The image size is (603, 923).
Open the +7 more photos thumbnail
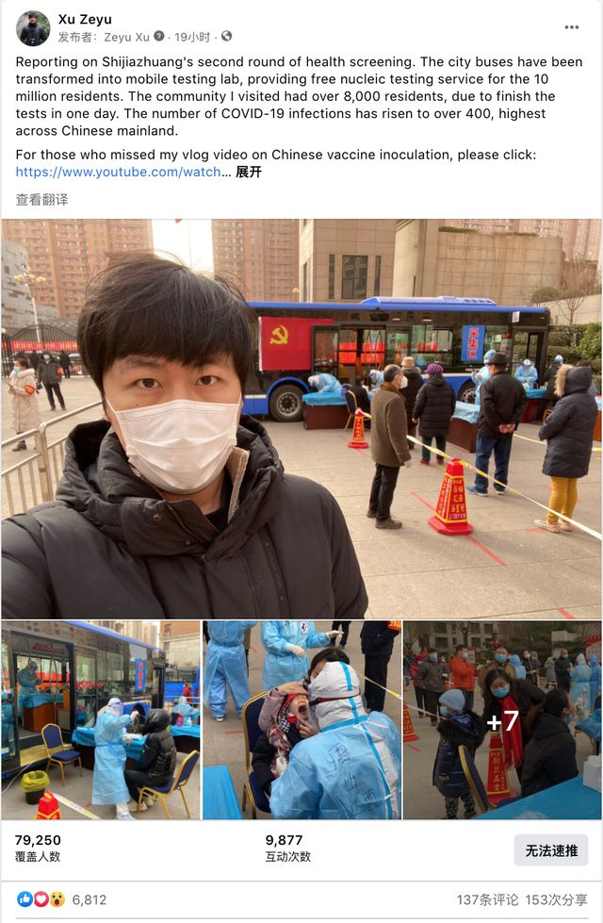pyautogui.click(x=502, y=720)
